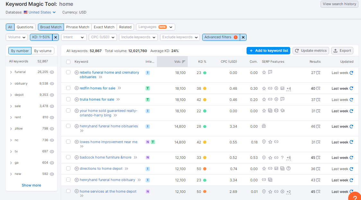Refresh metrics for redfin homes for sale
The height and width of the screenshot is (200, 361).
pyautogui.click(x=351, y=88)
